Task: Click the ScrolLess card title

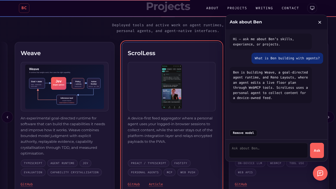Action: pyautogui.click(x=141, y=53)
